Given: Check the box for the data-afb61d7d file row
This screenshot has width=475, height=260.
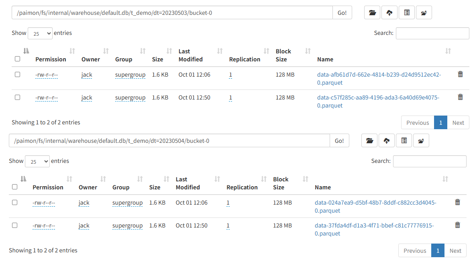Looking at the screenshot, I should click(x=17, y=74).
